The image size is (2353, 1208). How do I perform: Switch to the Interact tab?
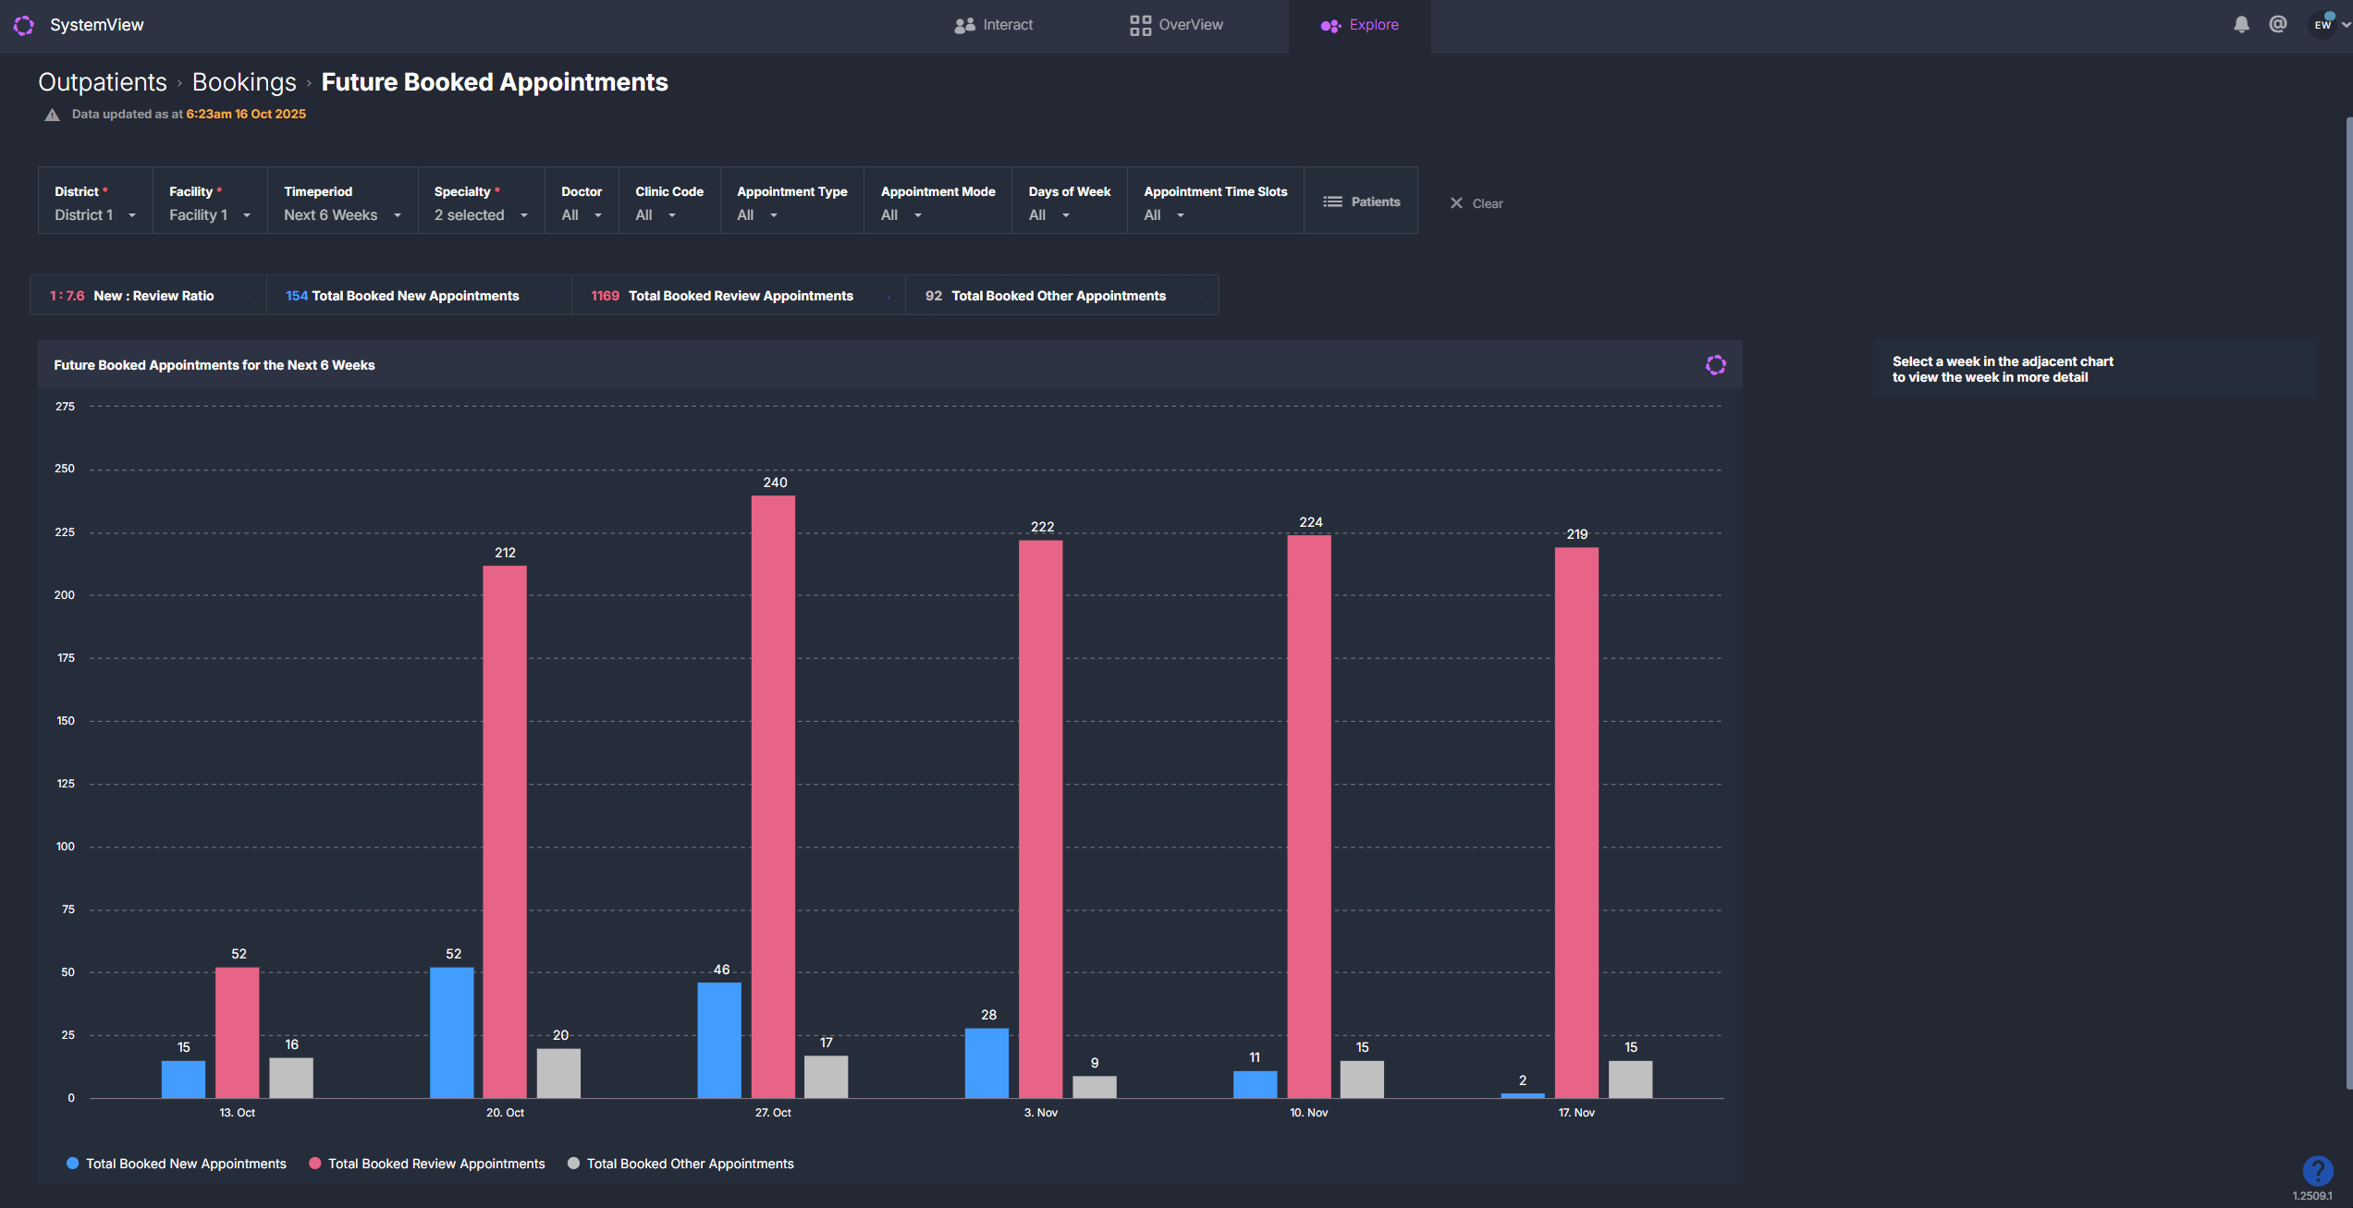tap(994, 25)
